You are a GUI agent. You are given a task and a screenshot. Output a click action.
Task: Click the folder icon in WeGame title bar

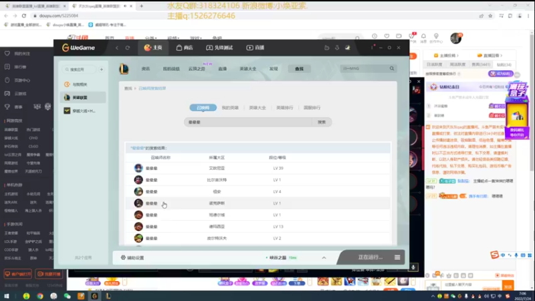coord(326,47)
